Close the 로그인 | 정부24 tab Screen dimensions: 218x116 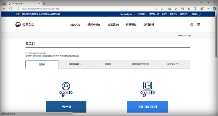click(40, 4)
